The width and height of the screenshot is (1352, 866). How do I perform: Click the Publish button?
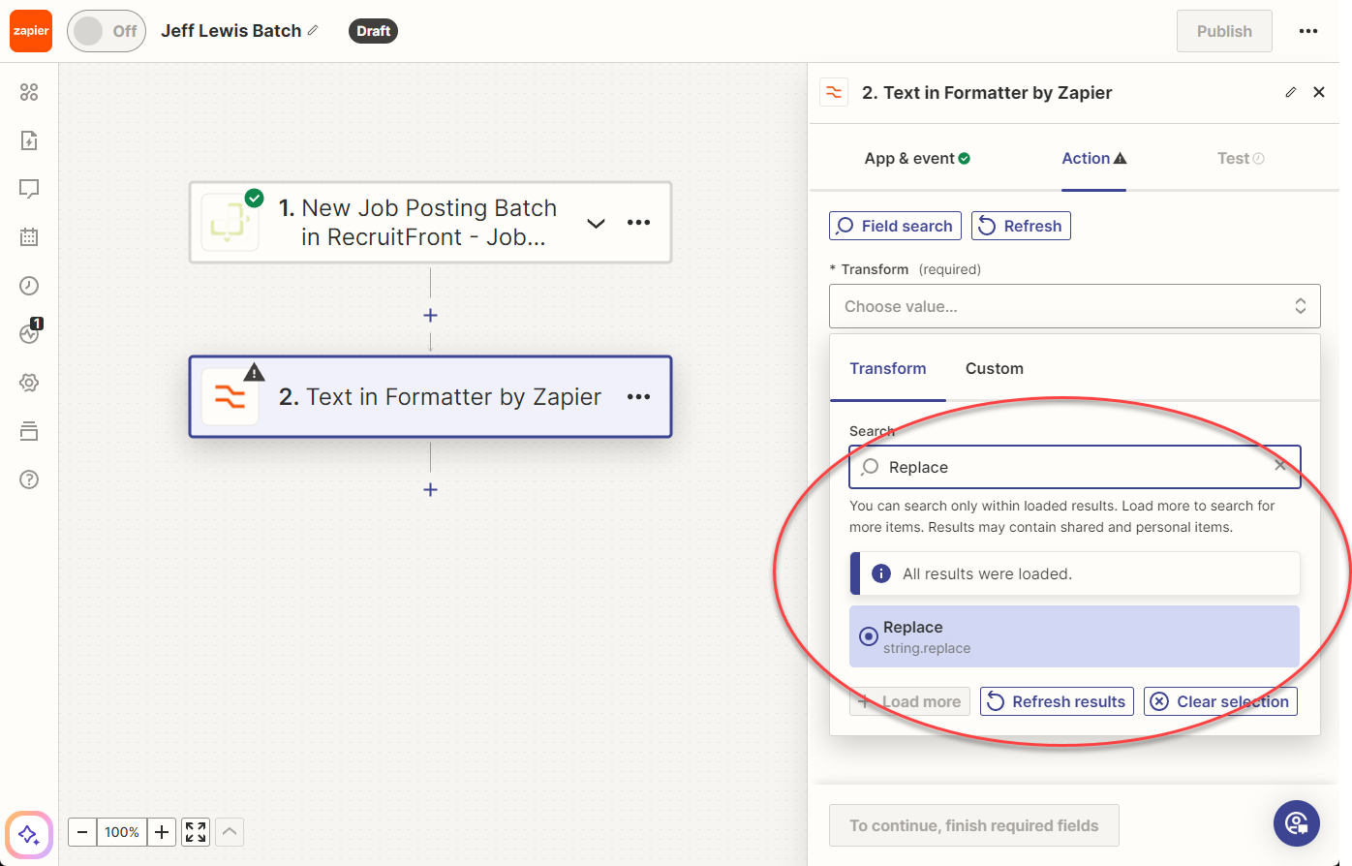click(x=1224, y=31)
